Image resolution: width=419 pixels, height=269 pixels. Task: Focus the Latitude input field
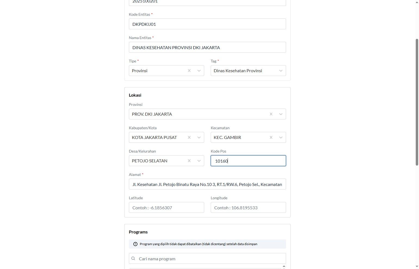tap(166, 207)
